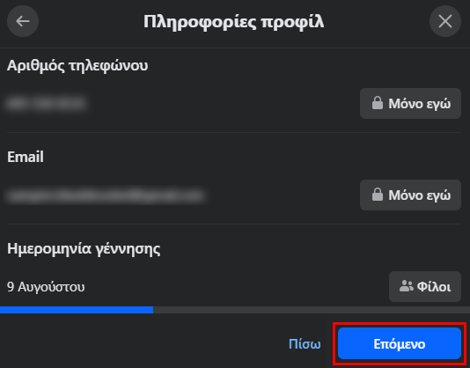
Task: Click the lock icon beside phone number
Action: [x=378, y=103]
